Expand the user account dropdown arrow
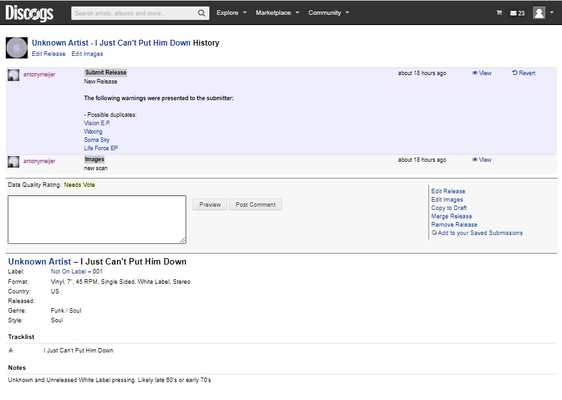562x400 pixels. 552,13
